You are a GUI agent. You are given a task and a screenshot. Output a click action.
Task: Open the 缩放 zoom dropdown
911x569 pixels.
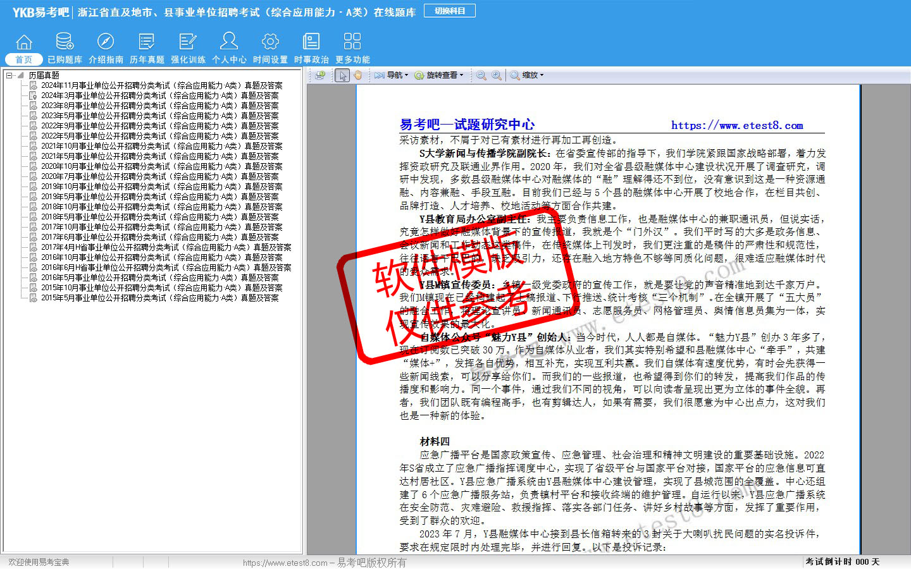(527, 75)
